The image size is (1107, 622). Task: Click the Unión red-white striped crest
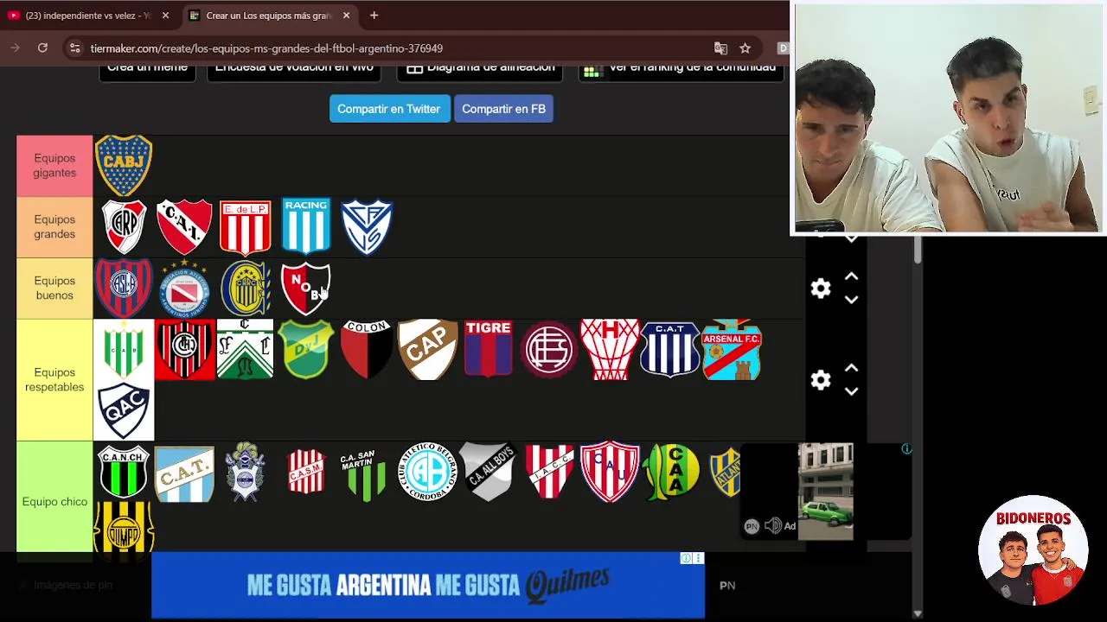point(610,472)
